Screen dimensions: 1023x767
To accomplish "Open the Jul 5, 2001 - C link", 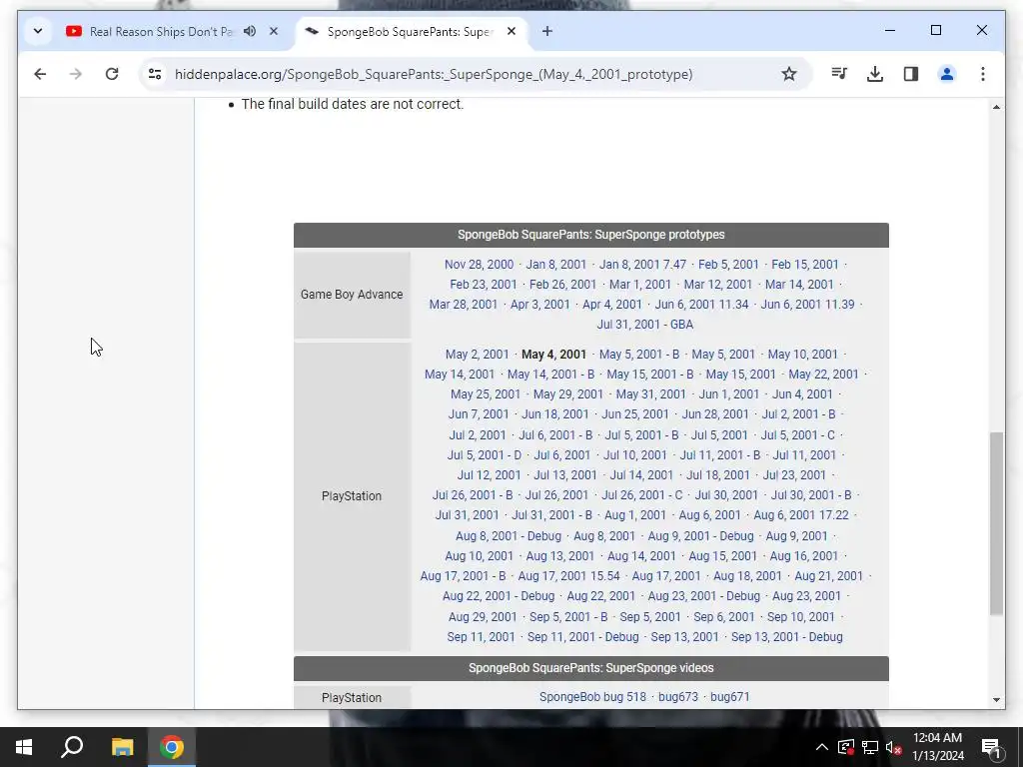I will (x=798, y=435).
